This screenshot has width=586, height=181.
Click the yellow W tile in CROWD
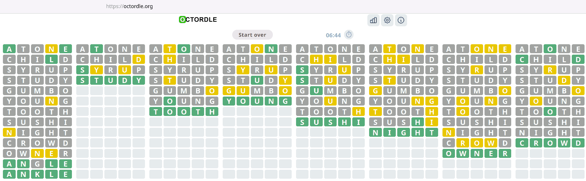(x=491, y=143)
